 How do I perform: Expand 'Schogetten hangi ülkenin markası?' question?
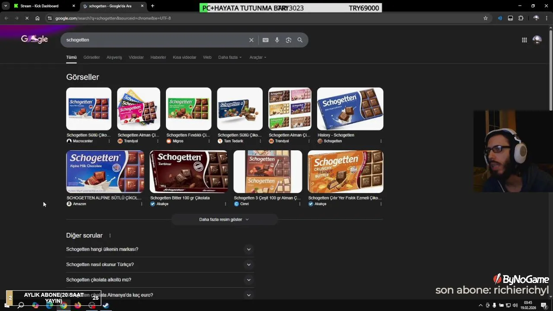pos(160,249)
